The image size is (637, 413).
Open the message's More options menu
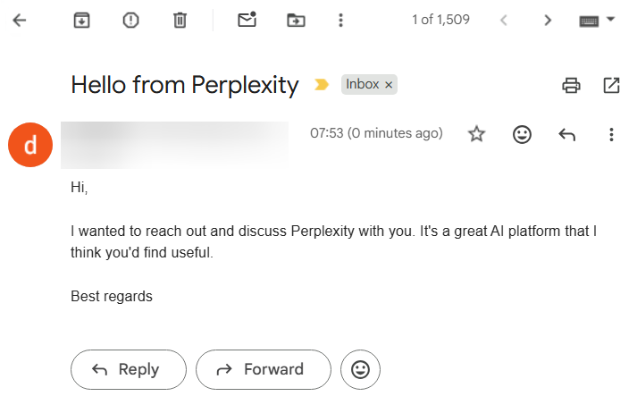(x=611, y=134)
